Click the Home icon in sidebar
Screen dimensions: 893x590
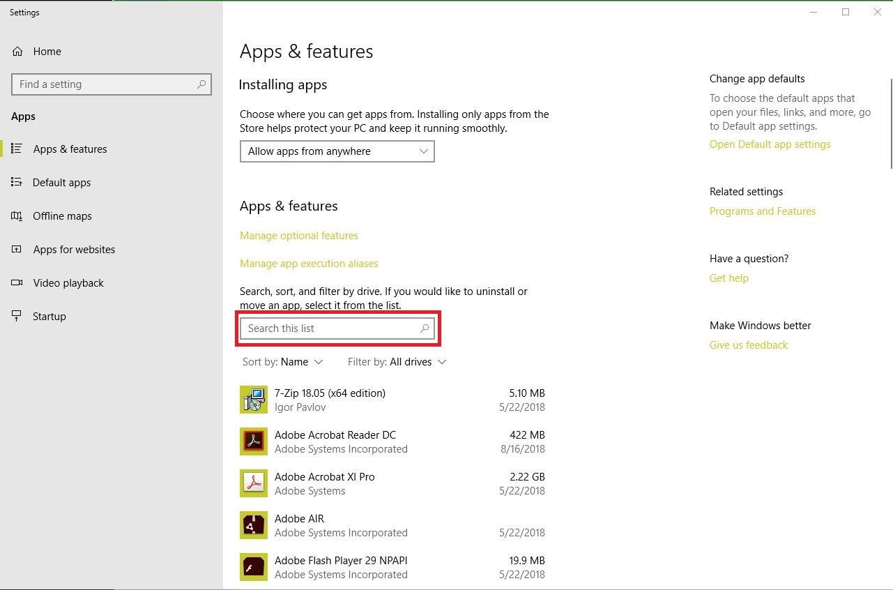click(17, 52)
